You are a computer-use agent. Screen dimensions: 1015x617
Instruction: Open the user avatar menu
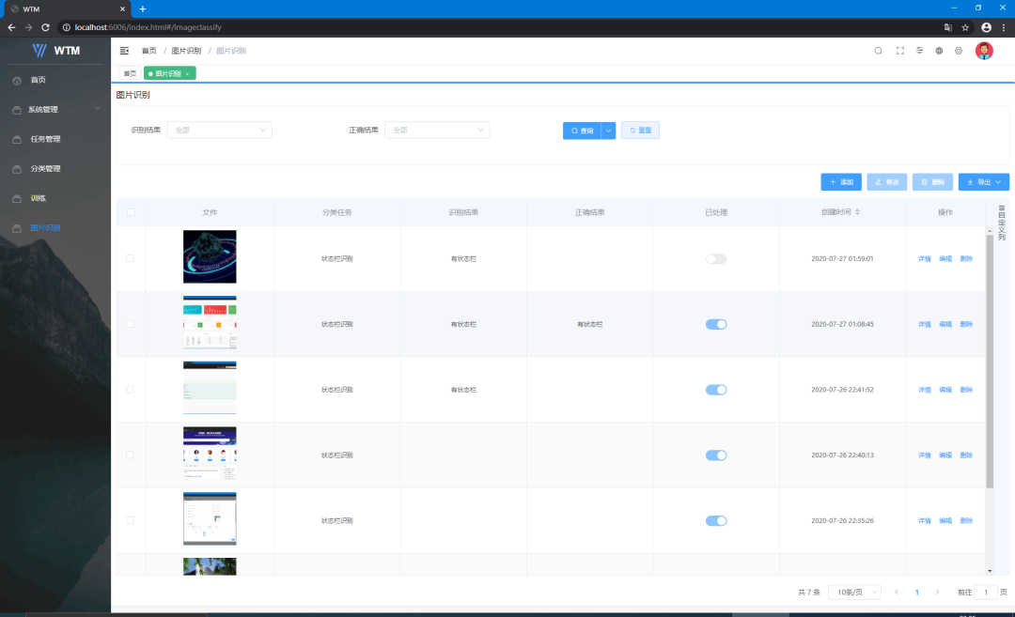pos(984,51)
